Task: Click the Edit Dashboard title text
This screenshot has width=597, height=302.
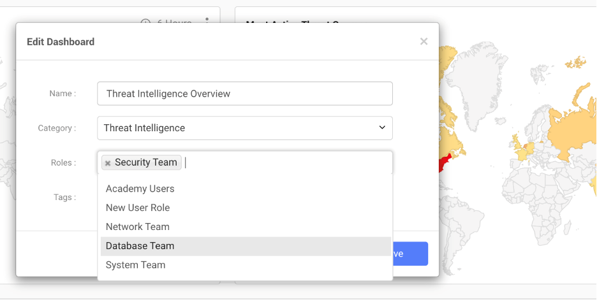Action: point(61,42)
